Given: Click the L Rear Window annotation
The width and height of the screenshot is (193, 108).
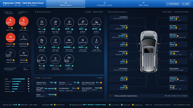Looking at the screenshot, I should [119, 69].
